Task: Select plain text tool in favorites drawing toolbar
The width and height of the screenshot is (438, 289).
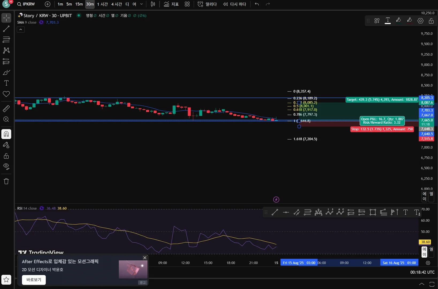Action: pos(405,212)
